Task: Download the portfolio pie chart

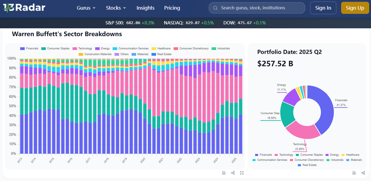Action: (354, 173)
